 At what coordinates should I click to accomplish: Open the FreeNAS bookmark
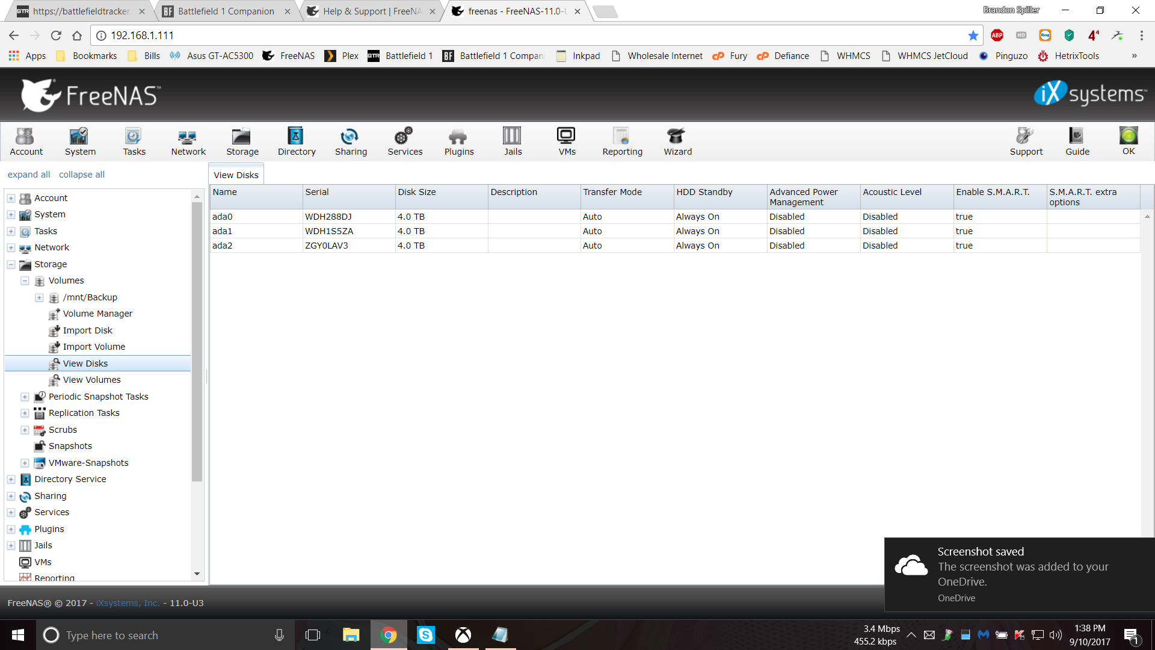289,56
